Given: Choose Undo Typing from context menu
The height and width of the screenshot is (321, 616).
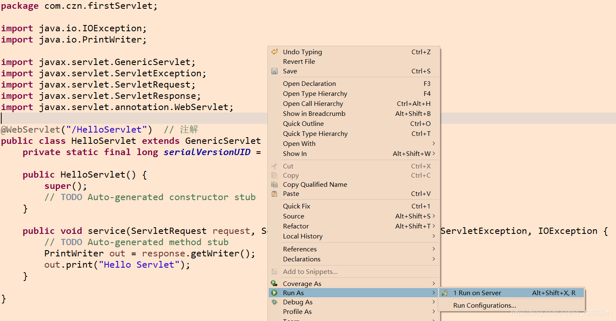Looking at the screenshot, I should click(x=354, y=52).
